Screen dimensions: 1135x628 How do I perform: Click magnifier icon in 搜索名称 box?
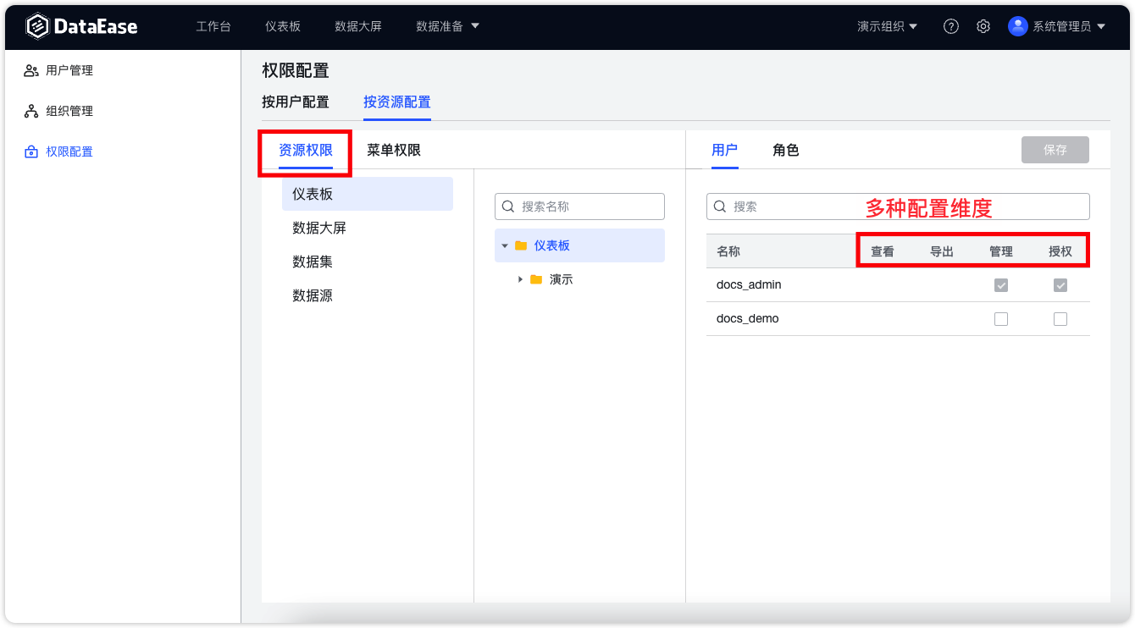(509, 207)
